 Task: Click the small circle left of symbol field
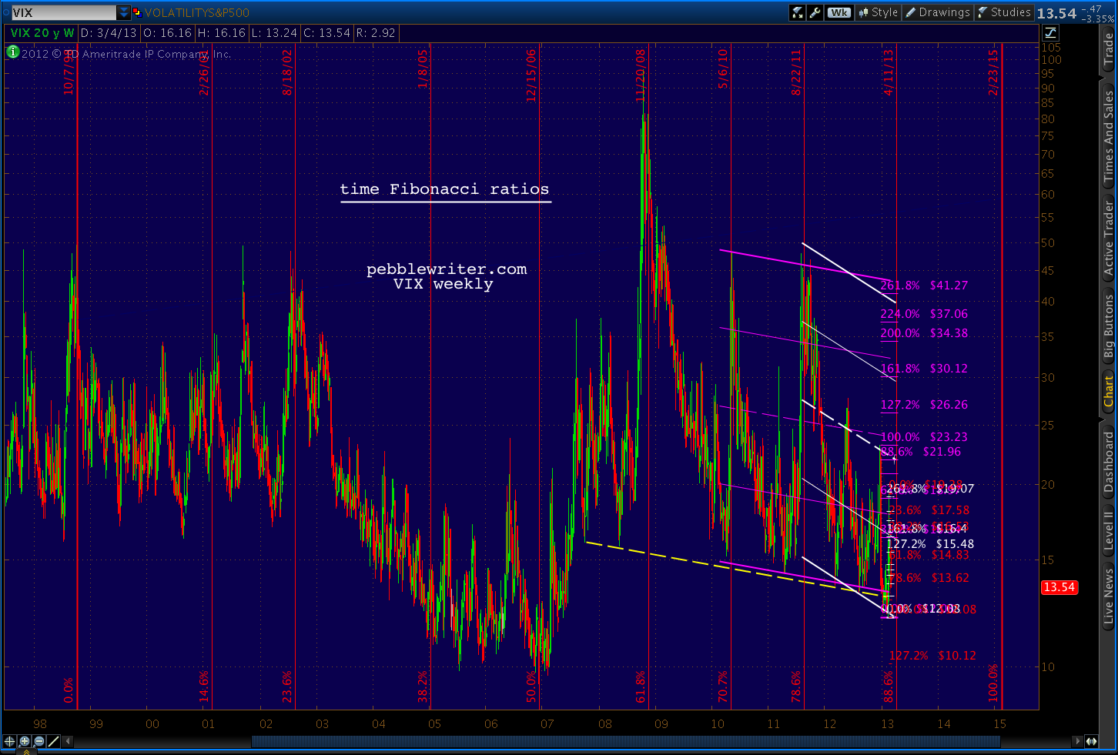click(6, 12)
